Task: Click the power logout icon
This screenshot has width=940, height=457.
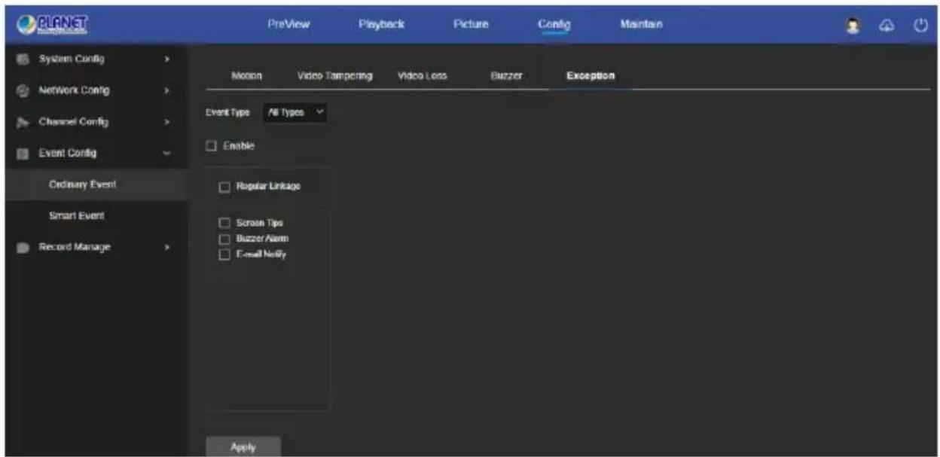Action: [x=920, y=24]
